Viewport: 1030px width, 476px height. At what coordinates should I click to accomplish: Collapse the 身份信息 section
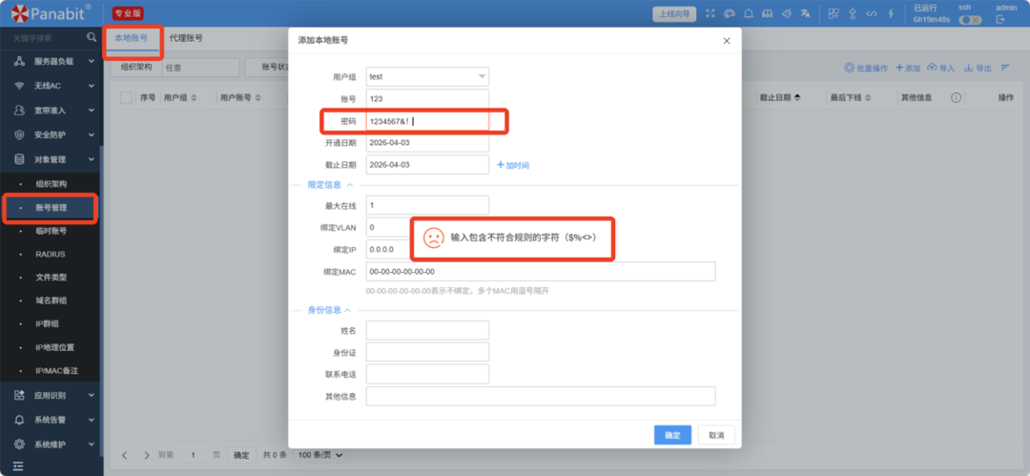329,310
